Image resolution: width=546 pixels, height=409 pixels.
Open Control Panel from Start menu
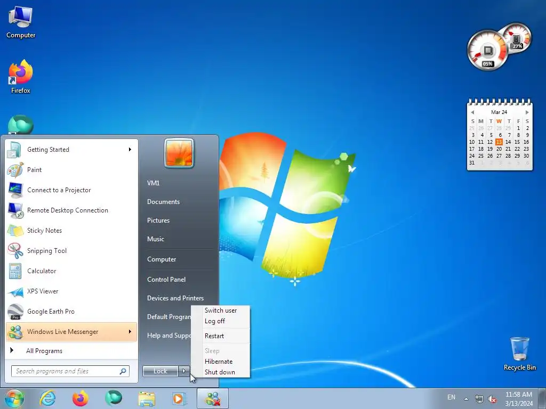pyautogui.click(x=166, y=280)
